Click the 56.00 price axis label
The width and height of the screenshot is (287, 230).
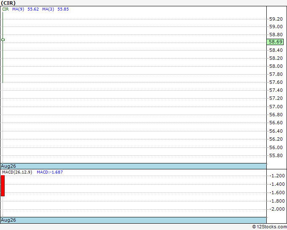[276, 147]
